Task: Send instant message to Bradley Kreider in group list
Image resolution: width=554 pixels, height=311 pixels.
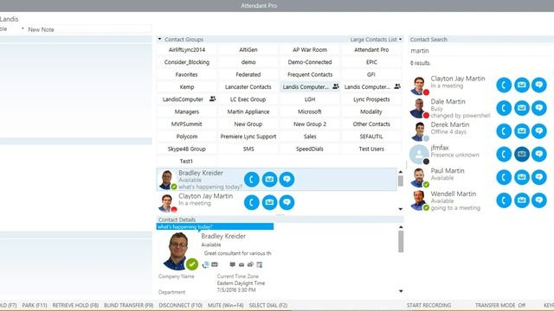Action: pyautogui.click(x=287, y=180)
